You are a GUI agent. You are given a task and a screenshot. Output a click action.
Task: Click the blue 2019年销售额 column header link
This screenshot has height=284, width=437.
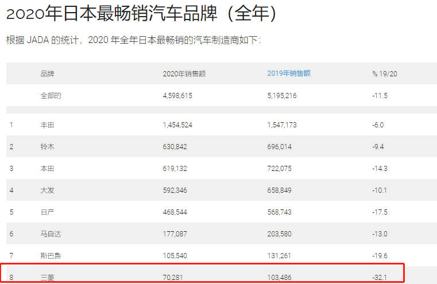coord(289,73)
